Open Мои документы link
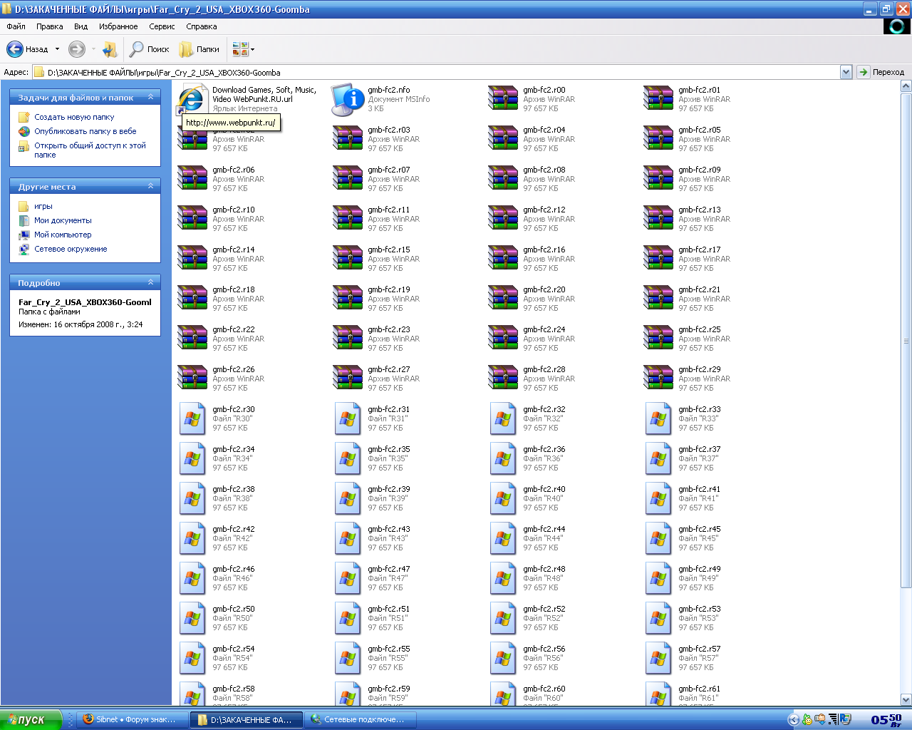Viewport: 912px width, 730px height. tap(63, 220)
